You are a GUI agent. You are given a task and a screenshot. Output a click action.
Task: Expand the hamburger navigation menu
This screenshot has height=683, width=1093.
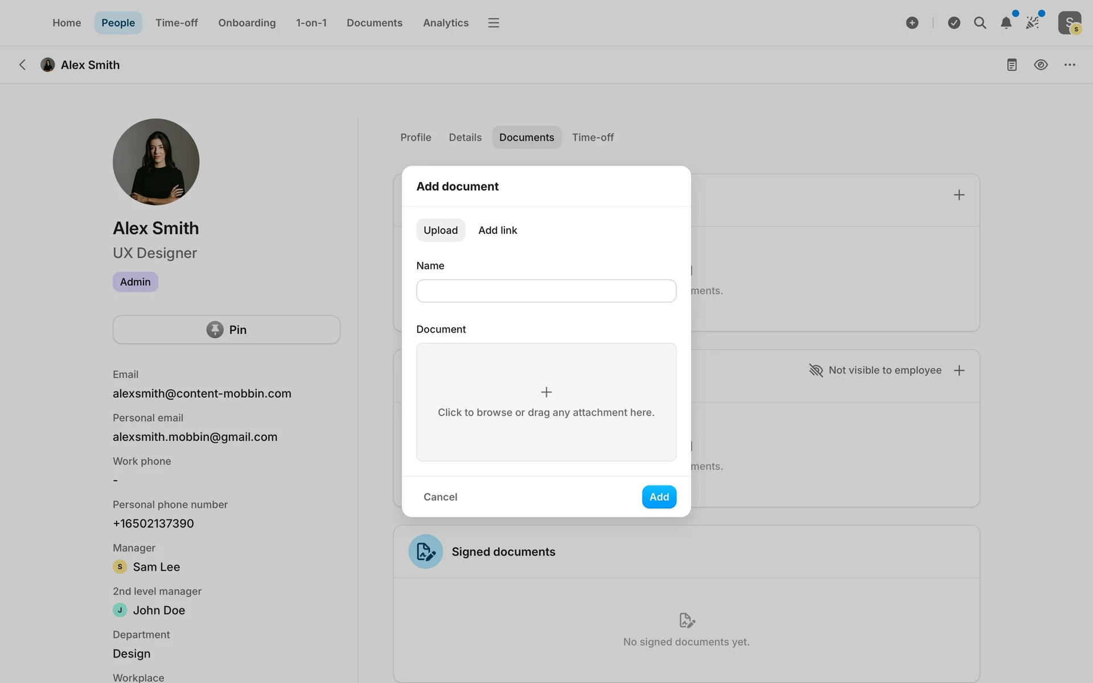(494, 23)
